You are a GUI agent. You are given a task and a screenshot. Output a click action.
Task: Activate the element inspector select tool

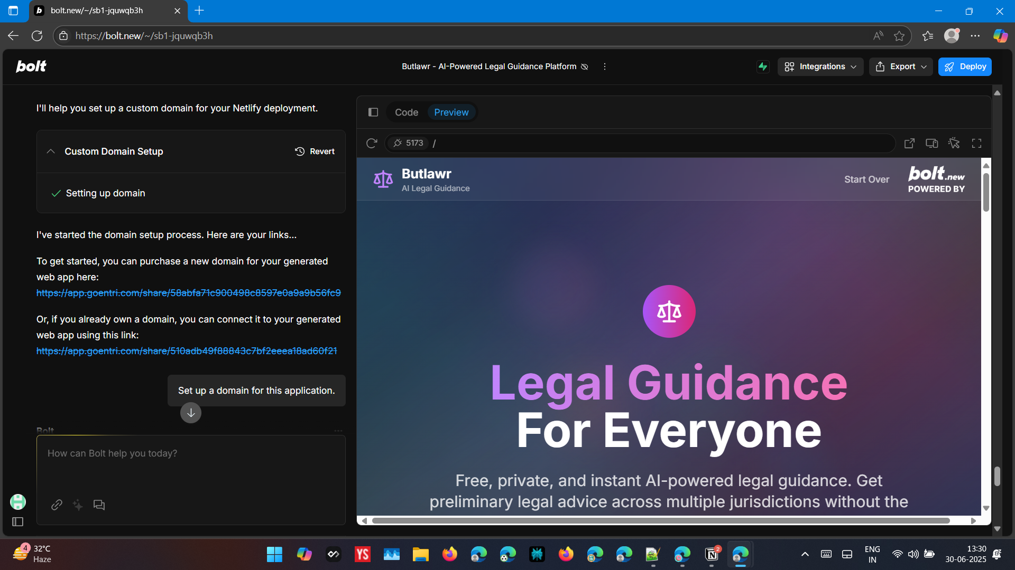click(954, 143)
